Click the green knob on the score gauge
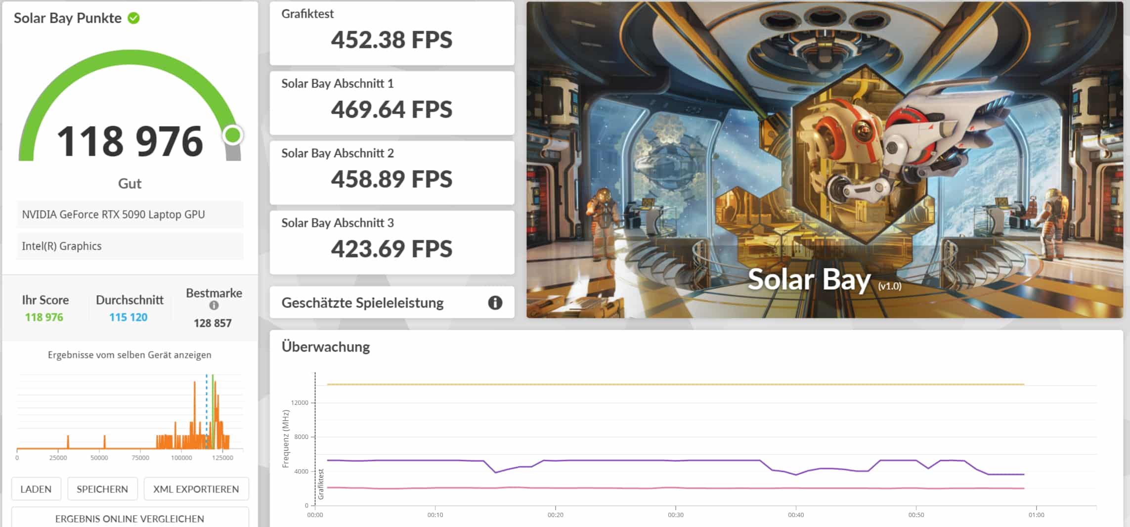Viewport: 1130px width, 527px height. click(232, 135)
